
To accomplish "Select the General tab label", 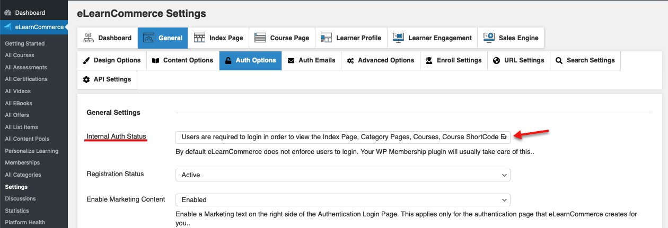I will point(170,38).
